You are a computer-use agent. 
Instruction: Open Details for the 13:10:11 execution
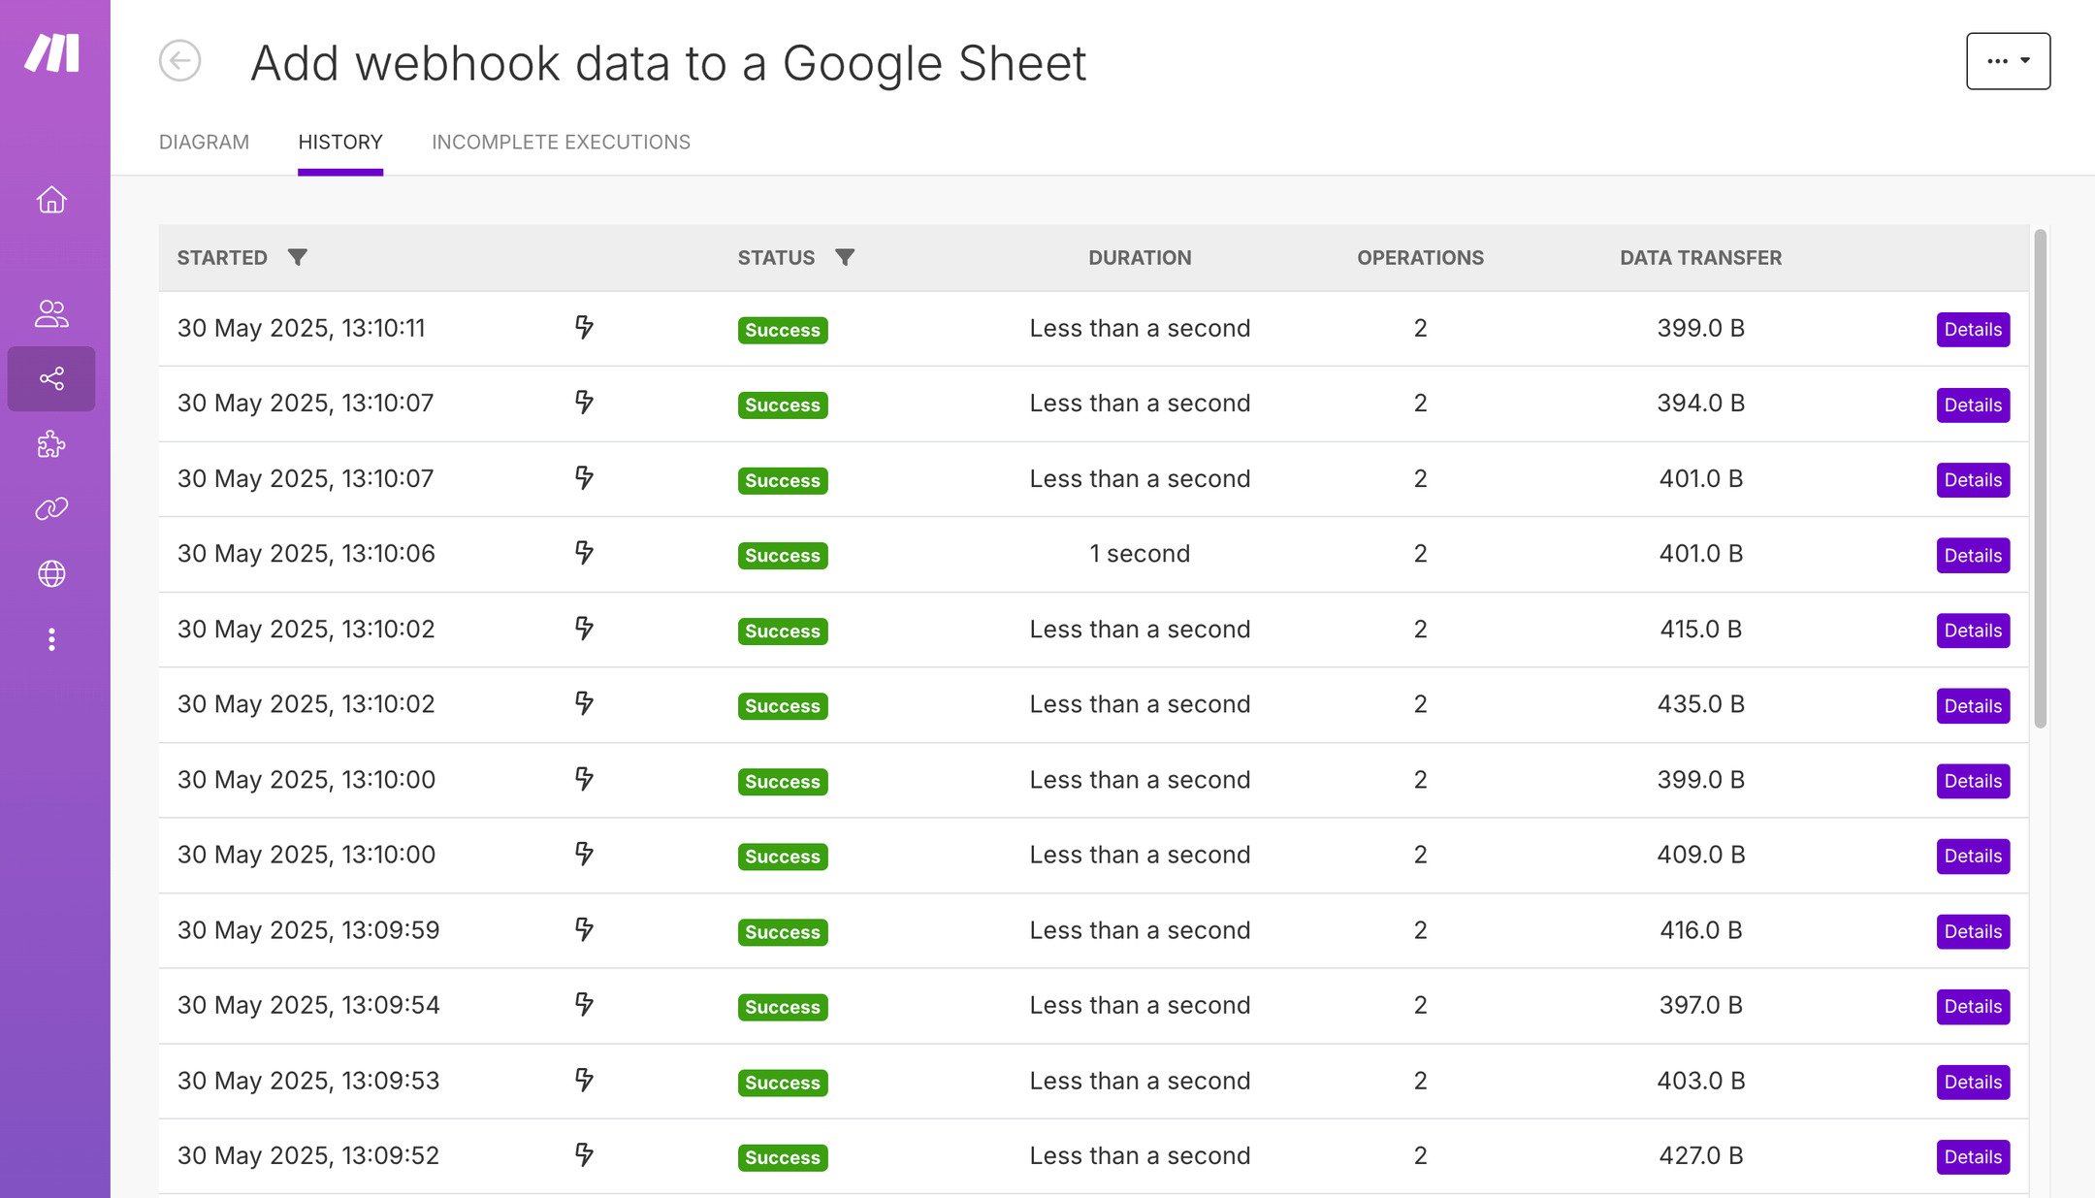pos(1973,329)
